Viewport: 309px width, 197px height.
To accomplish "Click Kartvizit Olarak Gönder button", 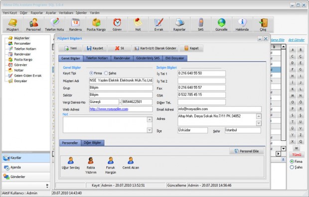I will click(155, 48).
